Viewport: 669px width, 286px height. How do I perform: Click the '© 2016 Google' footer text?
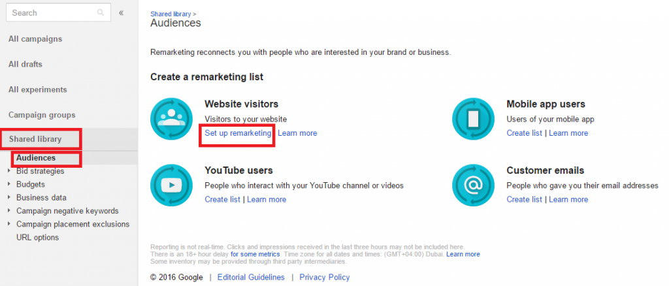click(x=176, y=278)
